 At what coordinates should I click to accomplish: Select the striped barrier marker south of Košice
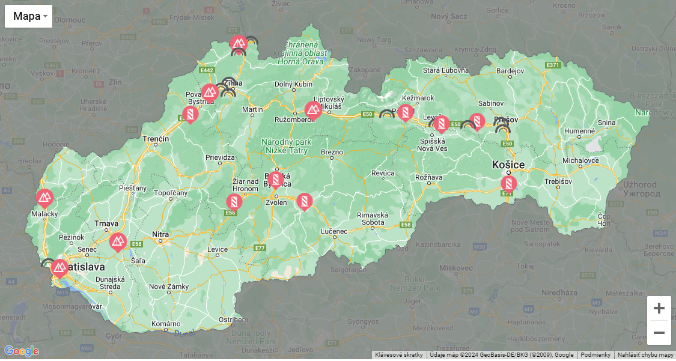point(508,183)
